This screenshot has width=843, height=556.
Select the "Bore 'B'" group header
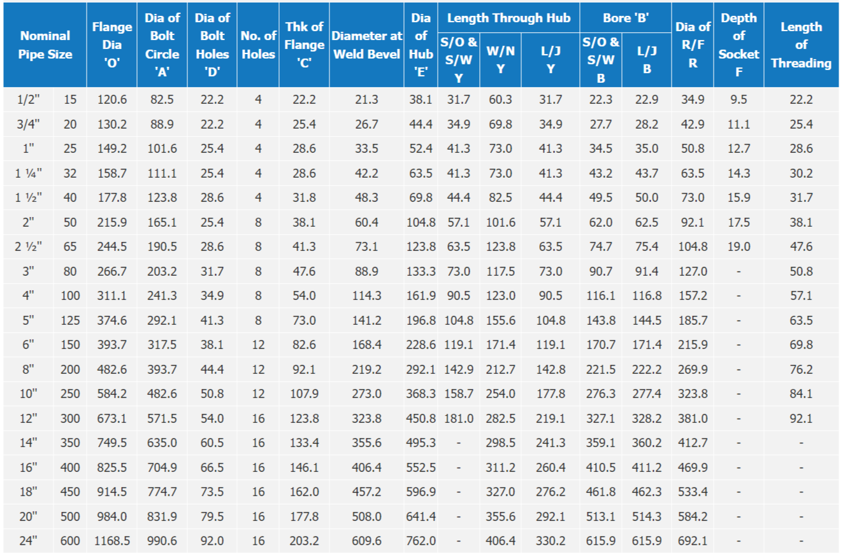[626, 18]
